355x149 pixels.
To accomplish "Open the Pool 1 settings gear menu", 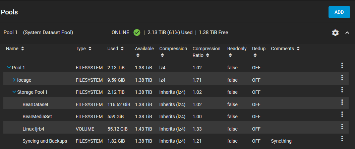I will tap(335, 33).
